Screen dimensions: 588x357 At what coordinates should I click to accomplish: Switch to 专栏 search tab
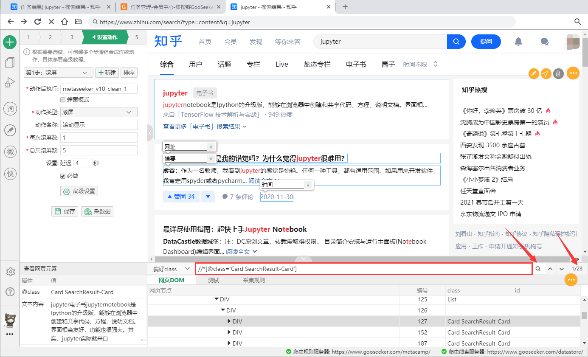pyautogui.click(x=253, y=64)
